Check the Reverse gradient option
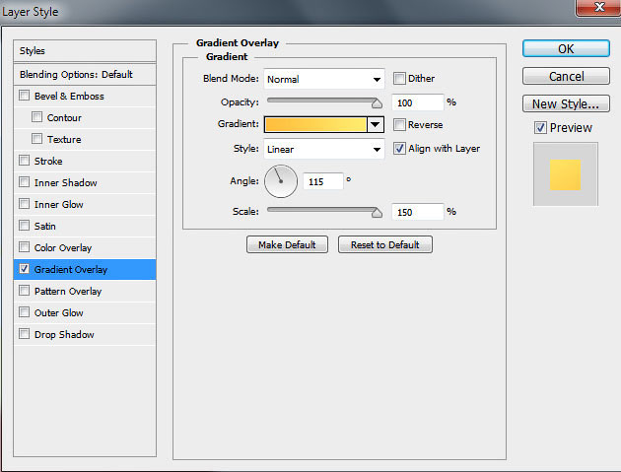This screenshot has height=472, width=621. [x=399, y=125]
